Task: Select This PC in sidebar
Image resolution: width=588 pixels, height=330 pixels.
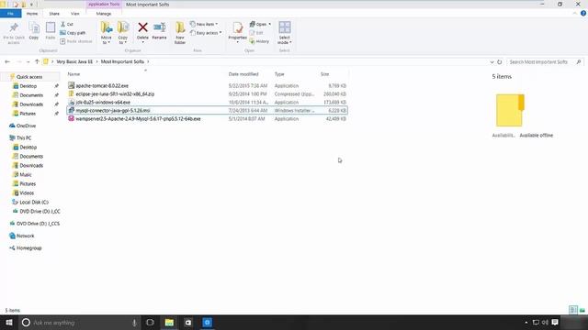Action: 24,138
